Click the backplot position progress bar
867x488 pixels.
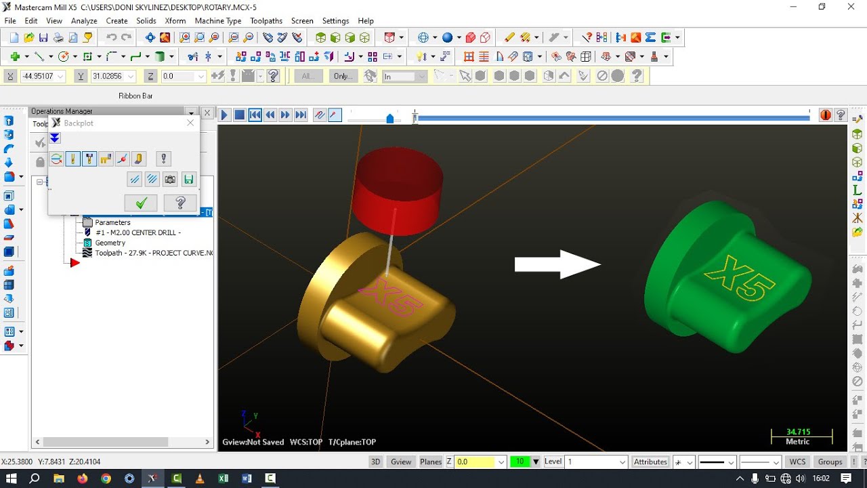612,118
